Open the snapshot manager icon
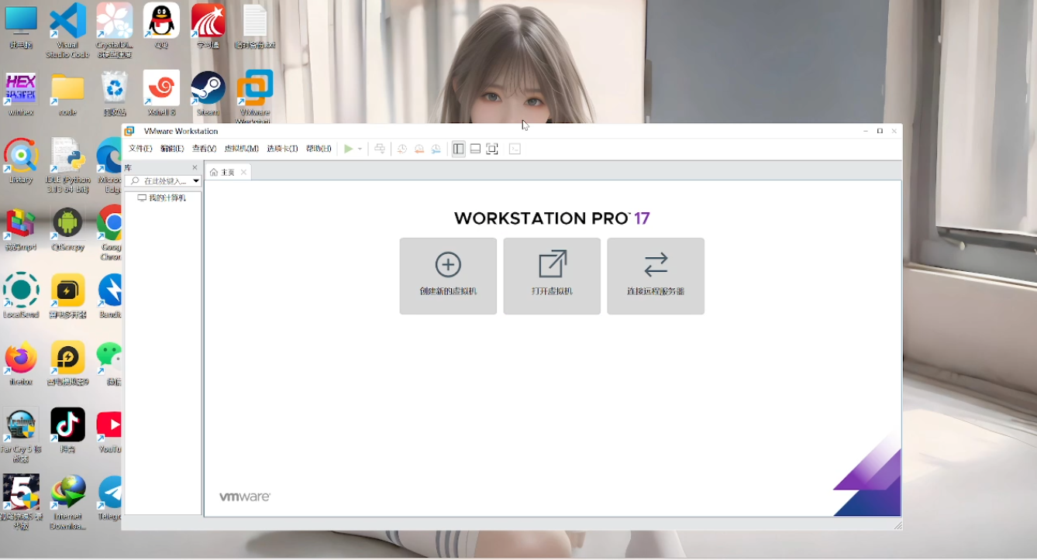1037x560 pixels. pyautogui.click(x=436, y=149)
